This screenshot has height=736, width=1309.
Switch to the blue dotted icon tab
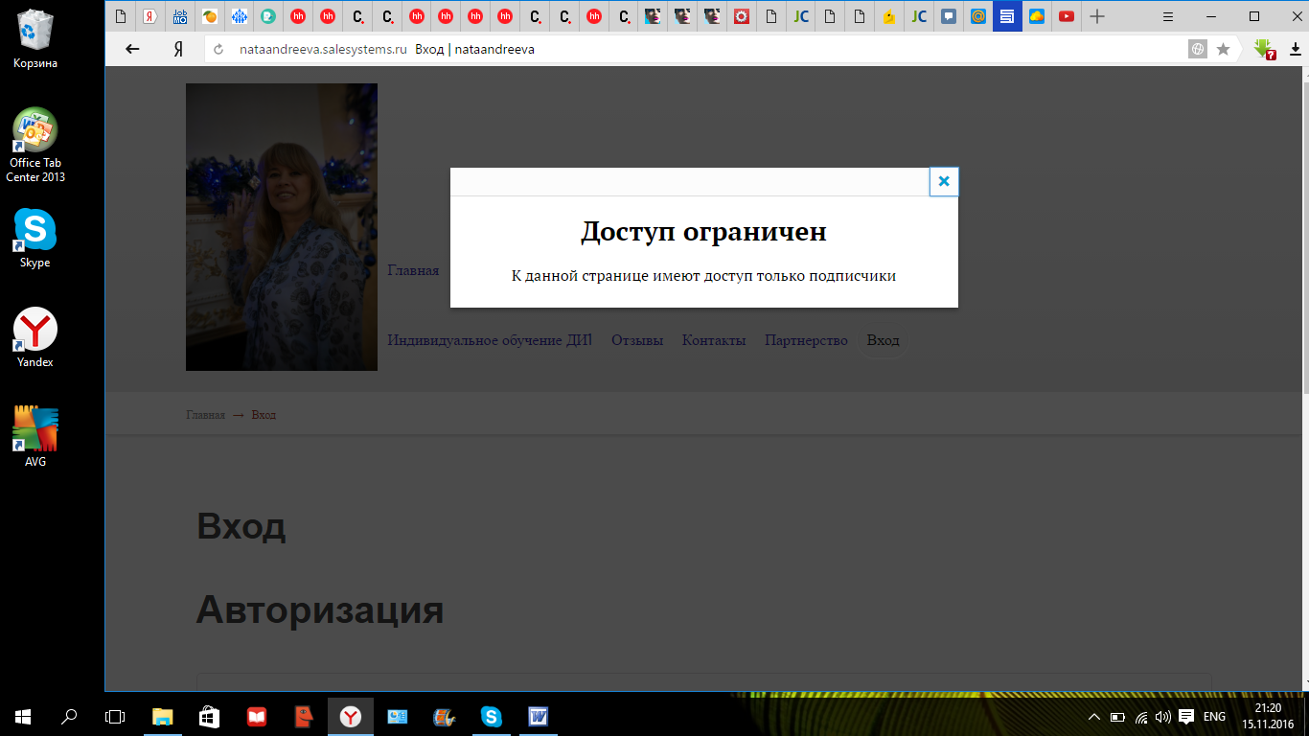240,16
